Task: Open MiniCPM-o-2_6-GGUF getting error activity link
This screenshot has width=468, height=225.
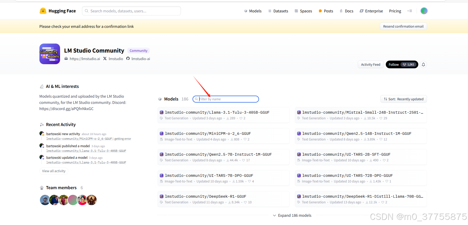Action: (x=89, y=139)
